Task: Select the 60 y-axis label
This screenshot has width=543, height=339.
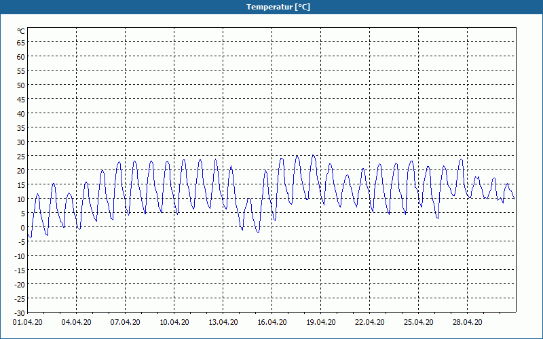Action: pyautogui.click(x=21, y=57)
